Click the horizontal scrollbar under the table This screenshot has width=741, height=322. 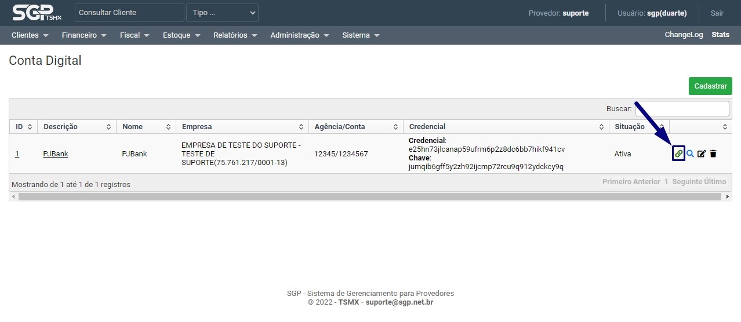pos(371,197)
